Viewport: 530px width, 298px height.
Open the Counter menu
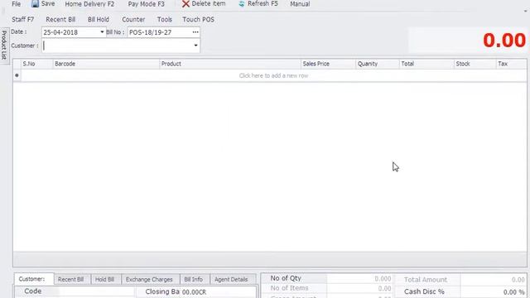point(133,20)
